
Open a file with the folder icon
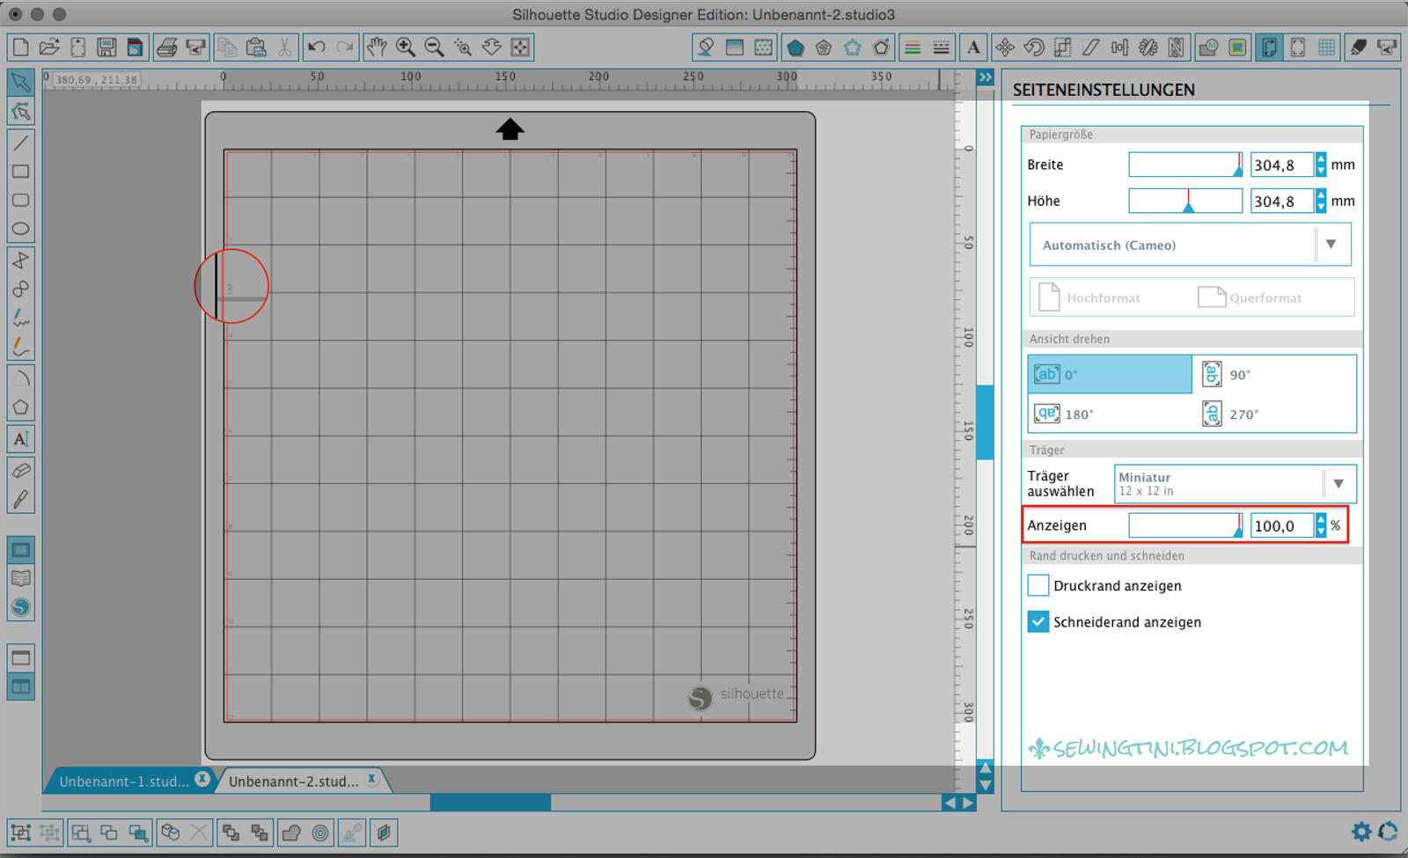coord(49,48)
